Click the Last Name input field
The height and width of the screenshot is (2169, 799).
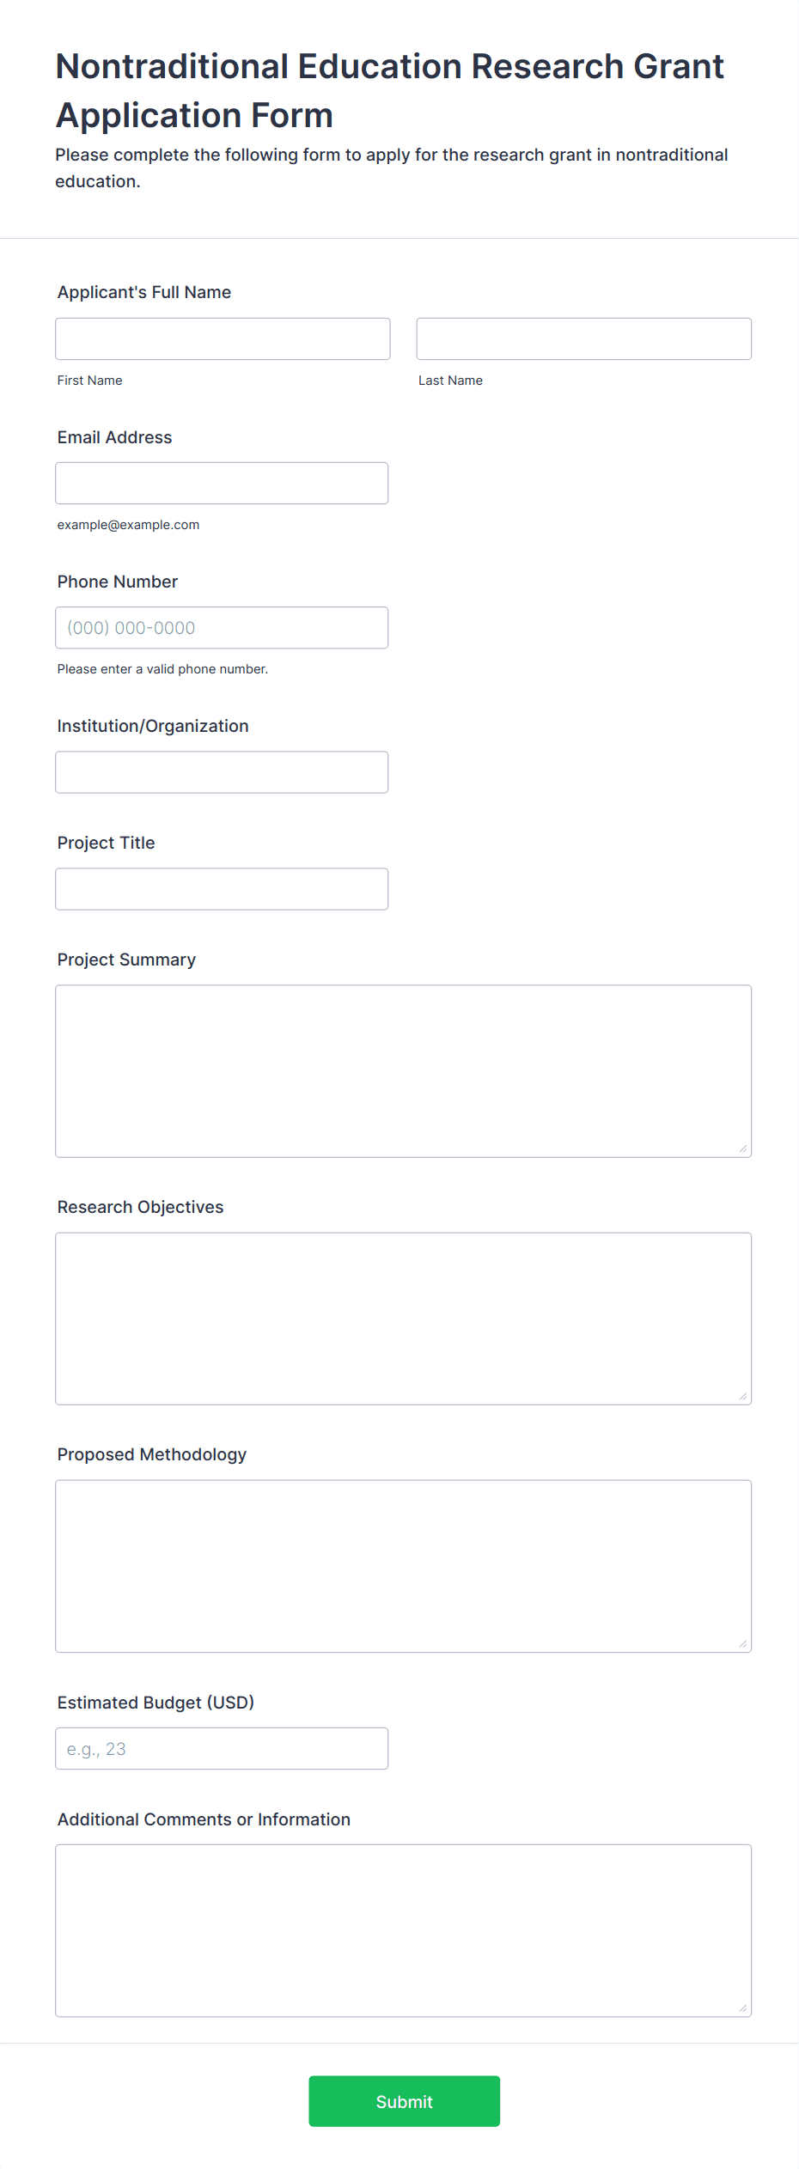[583, 339]
